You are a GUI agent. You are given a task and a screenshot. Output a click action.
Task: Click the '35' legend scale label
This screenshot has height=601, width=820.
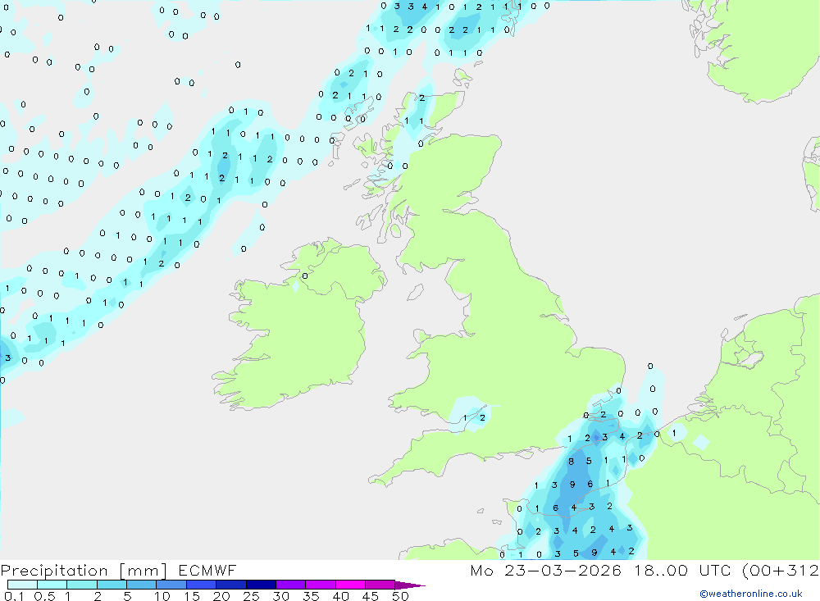[311, 596]
